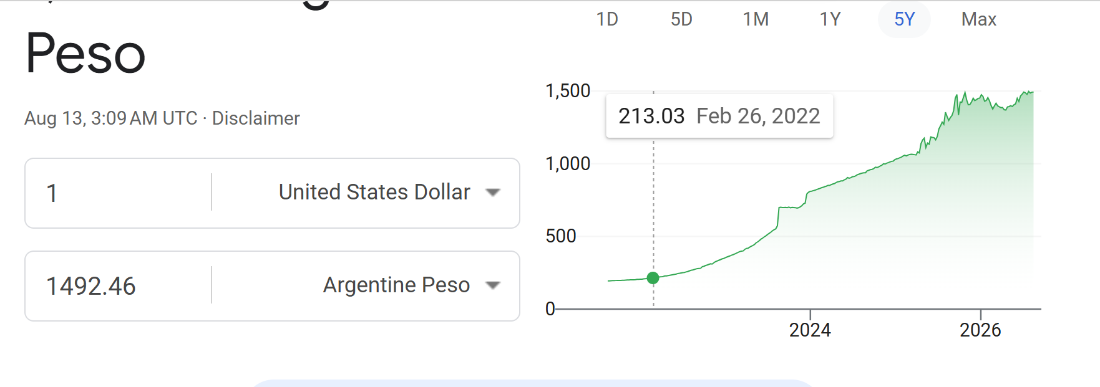Click the 2024 axis label
This screenshot has width=1100, height=387.
[x=810, y=330]
